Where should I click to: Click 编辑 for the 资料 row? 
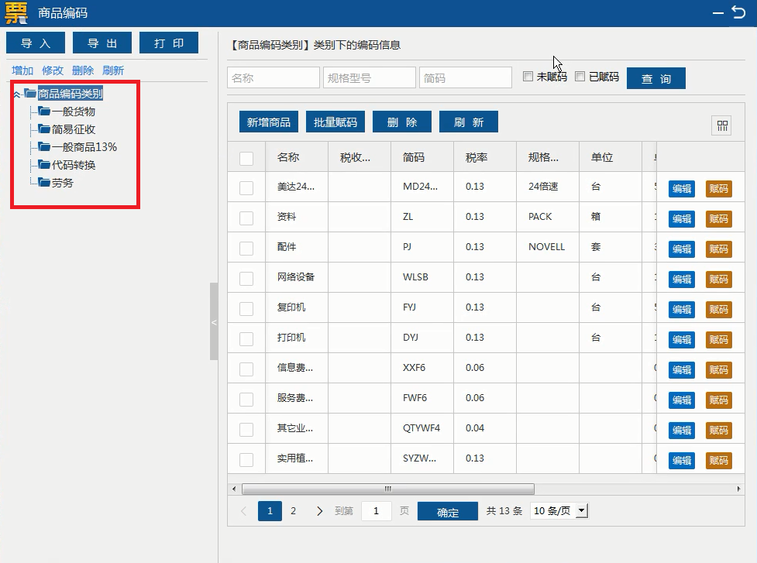click(682, 219)
